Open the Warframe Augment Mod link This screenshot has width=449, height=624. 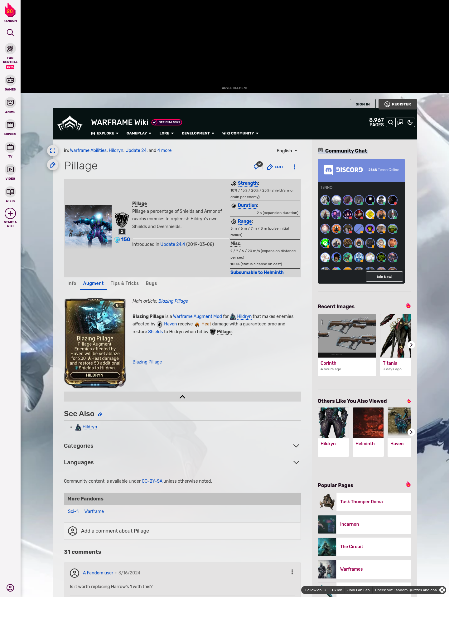[x=197, y=316]
